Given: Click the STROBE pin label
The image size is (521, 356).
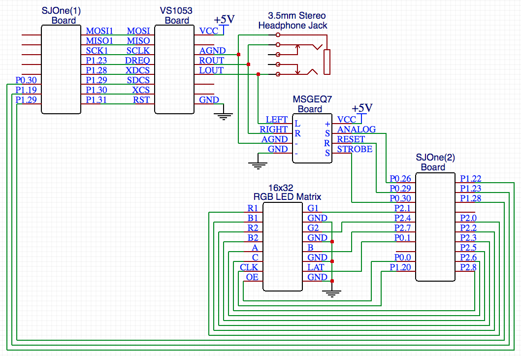Looking at the screenshot, I should tap(355, 149).
